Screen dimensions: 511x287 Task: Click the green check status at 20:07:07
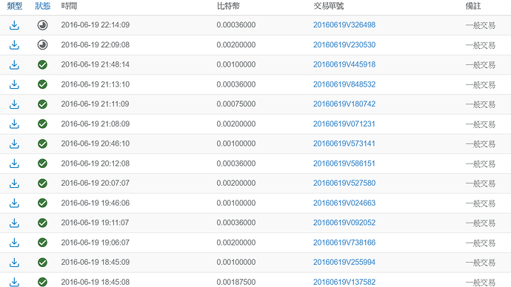tap(42, 183)
